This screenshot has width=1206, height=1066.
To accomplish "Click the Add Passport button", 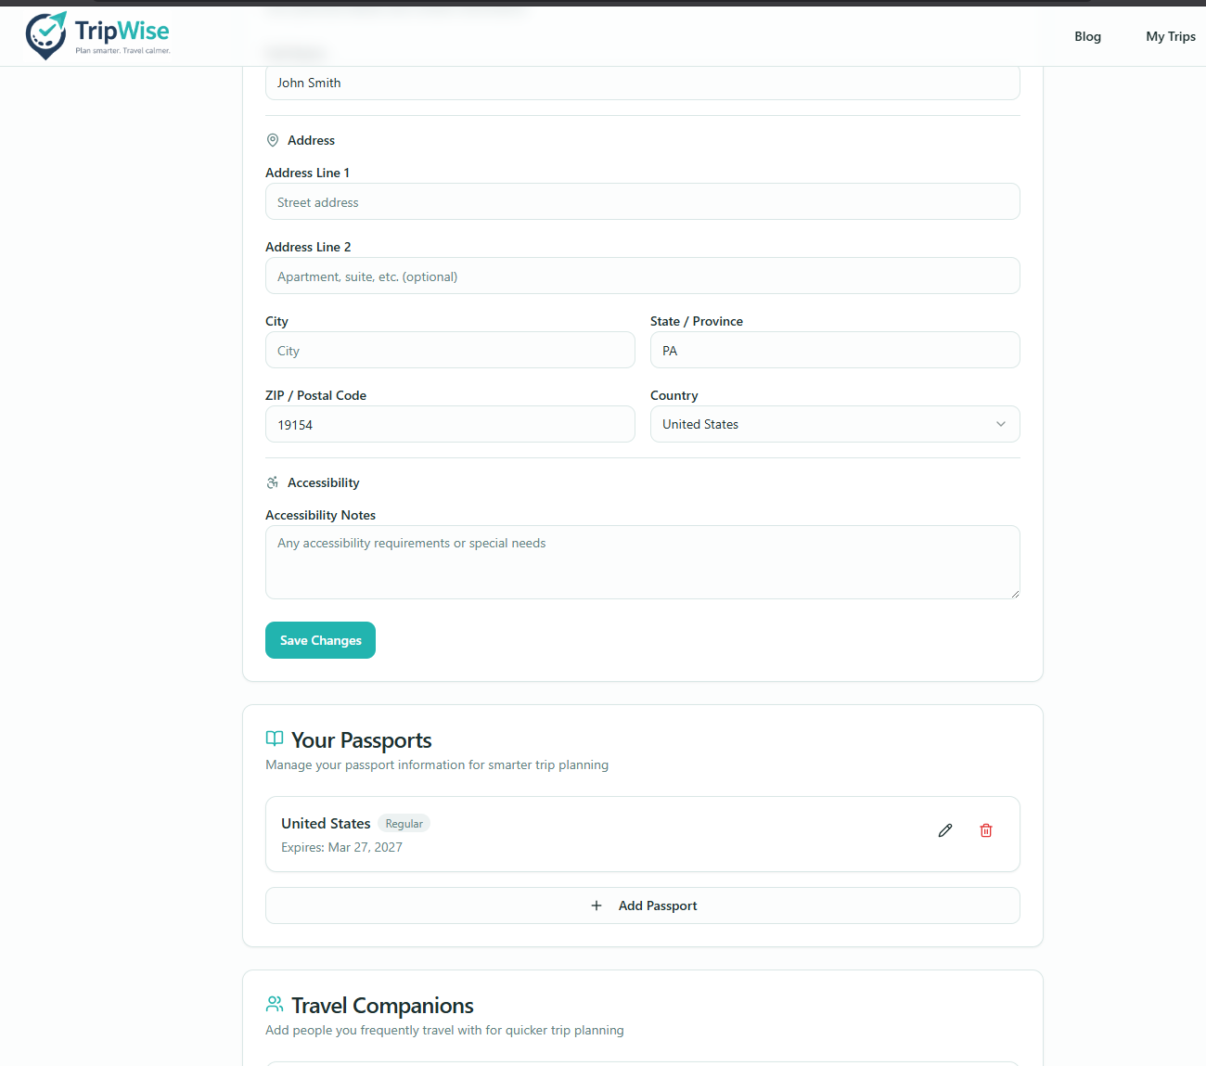I will coord(642,905).
